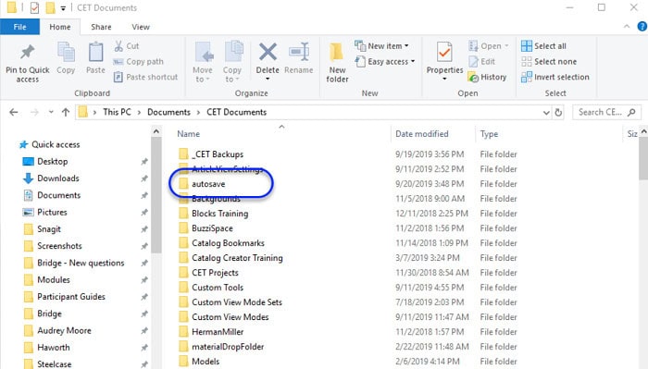Click Invert selection in ribbon
This screenshot has height=369, width=648.
(555, 77)
